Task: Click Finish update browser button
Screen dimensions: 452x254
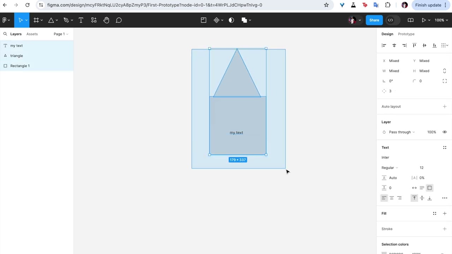Action: point(431,5)
